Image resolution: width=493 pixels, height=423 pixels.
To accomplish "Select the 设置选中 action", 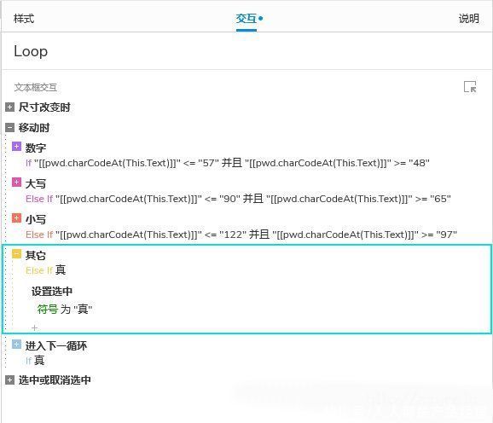I will pos(52,291).
